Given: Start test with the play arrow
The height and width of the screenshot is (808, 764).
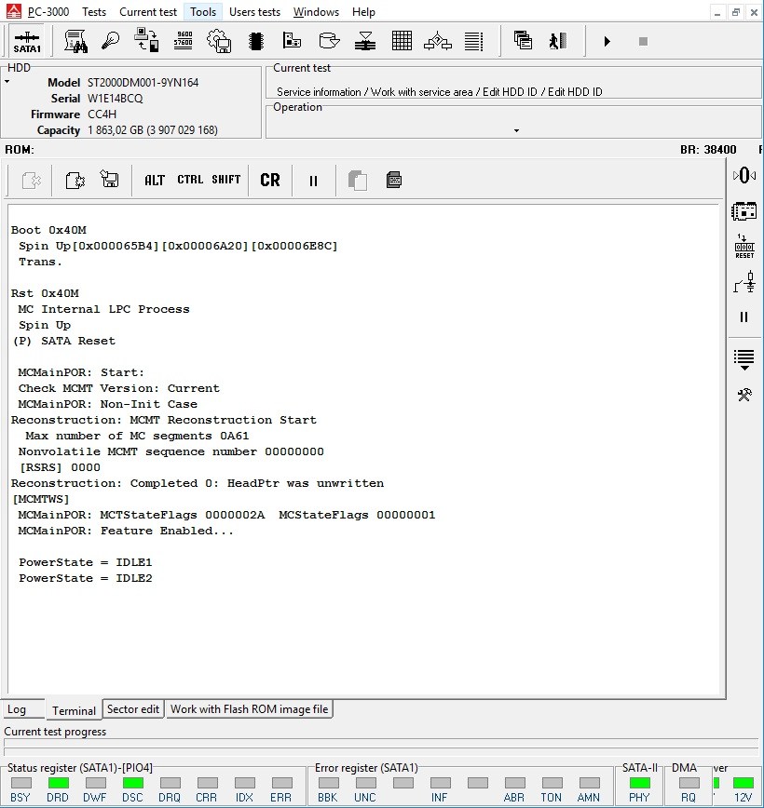Looking at the screenshot, I should pyautogui.click(x=607, y=41).
